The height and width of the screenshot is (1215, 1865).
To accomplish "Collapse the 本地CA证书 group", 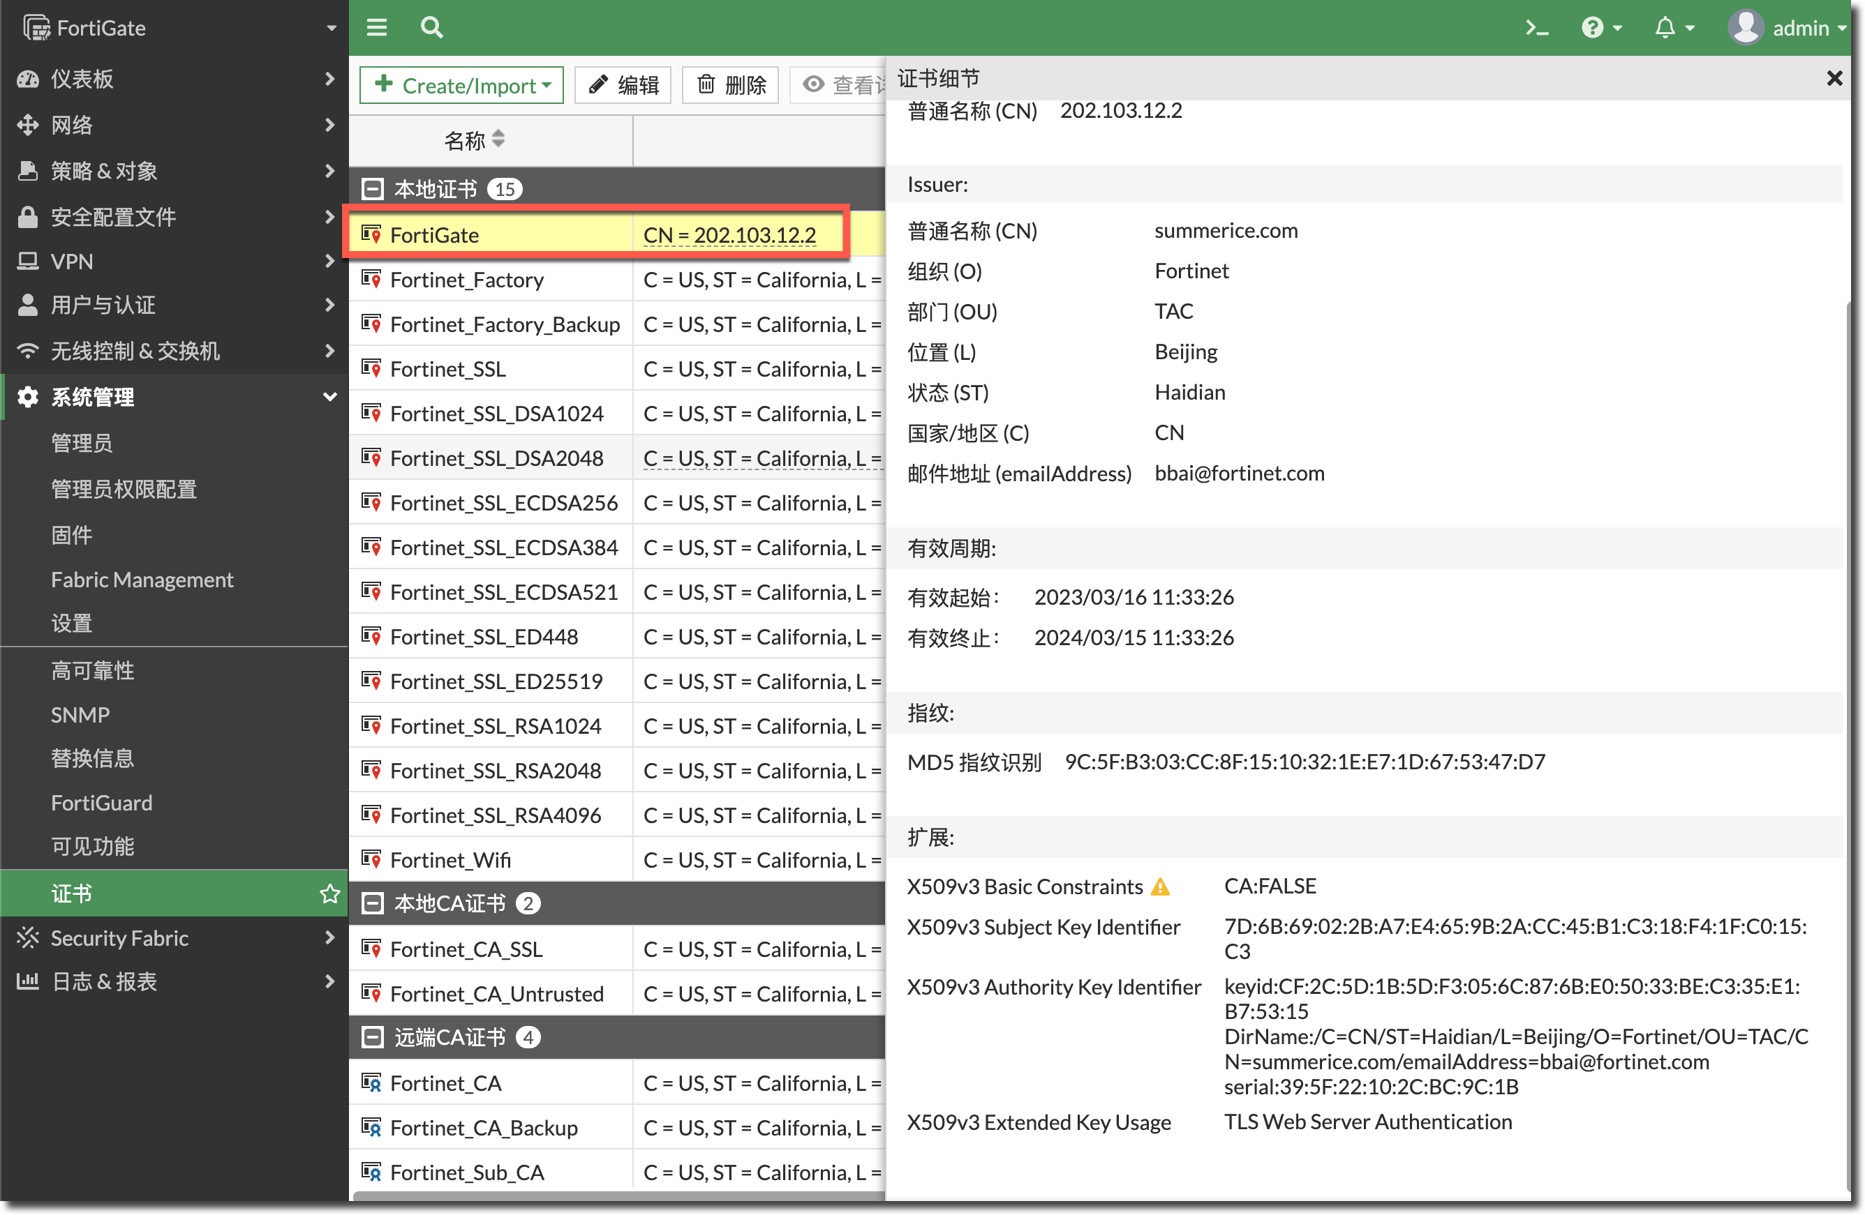I will click(372, 903).
